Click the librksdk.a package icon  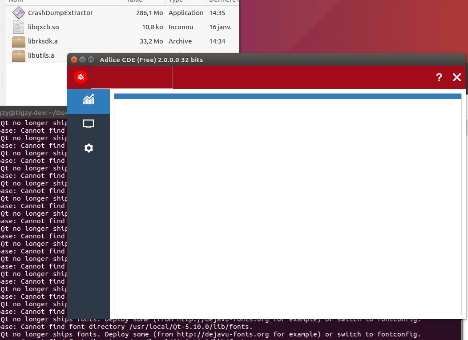point(19,41)
